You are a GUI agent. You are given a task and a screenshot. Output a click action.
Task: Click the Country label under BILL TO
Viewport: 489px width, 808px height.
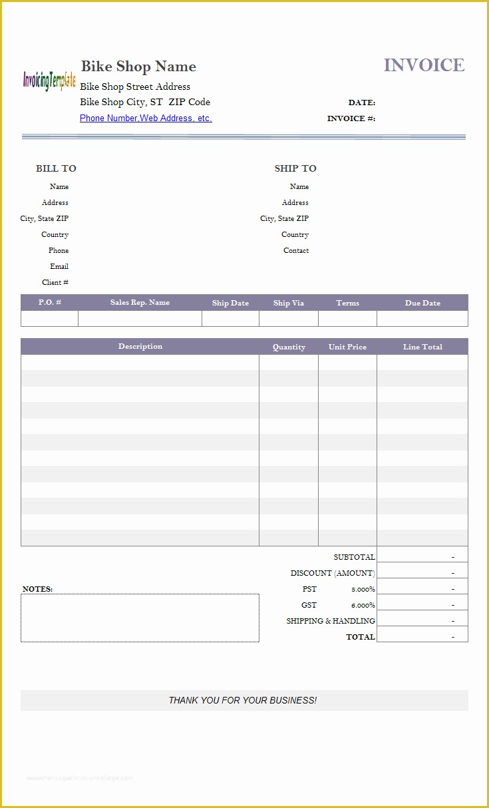[x=55, y=235]
